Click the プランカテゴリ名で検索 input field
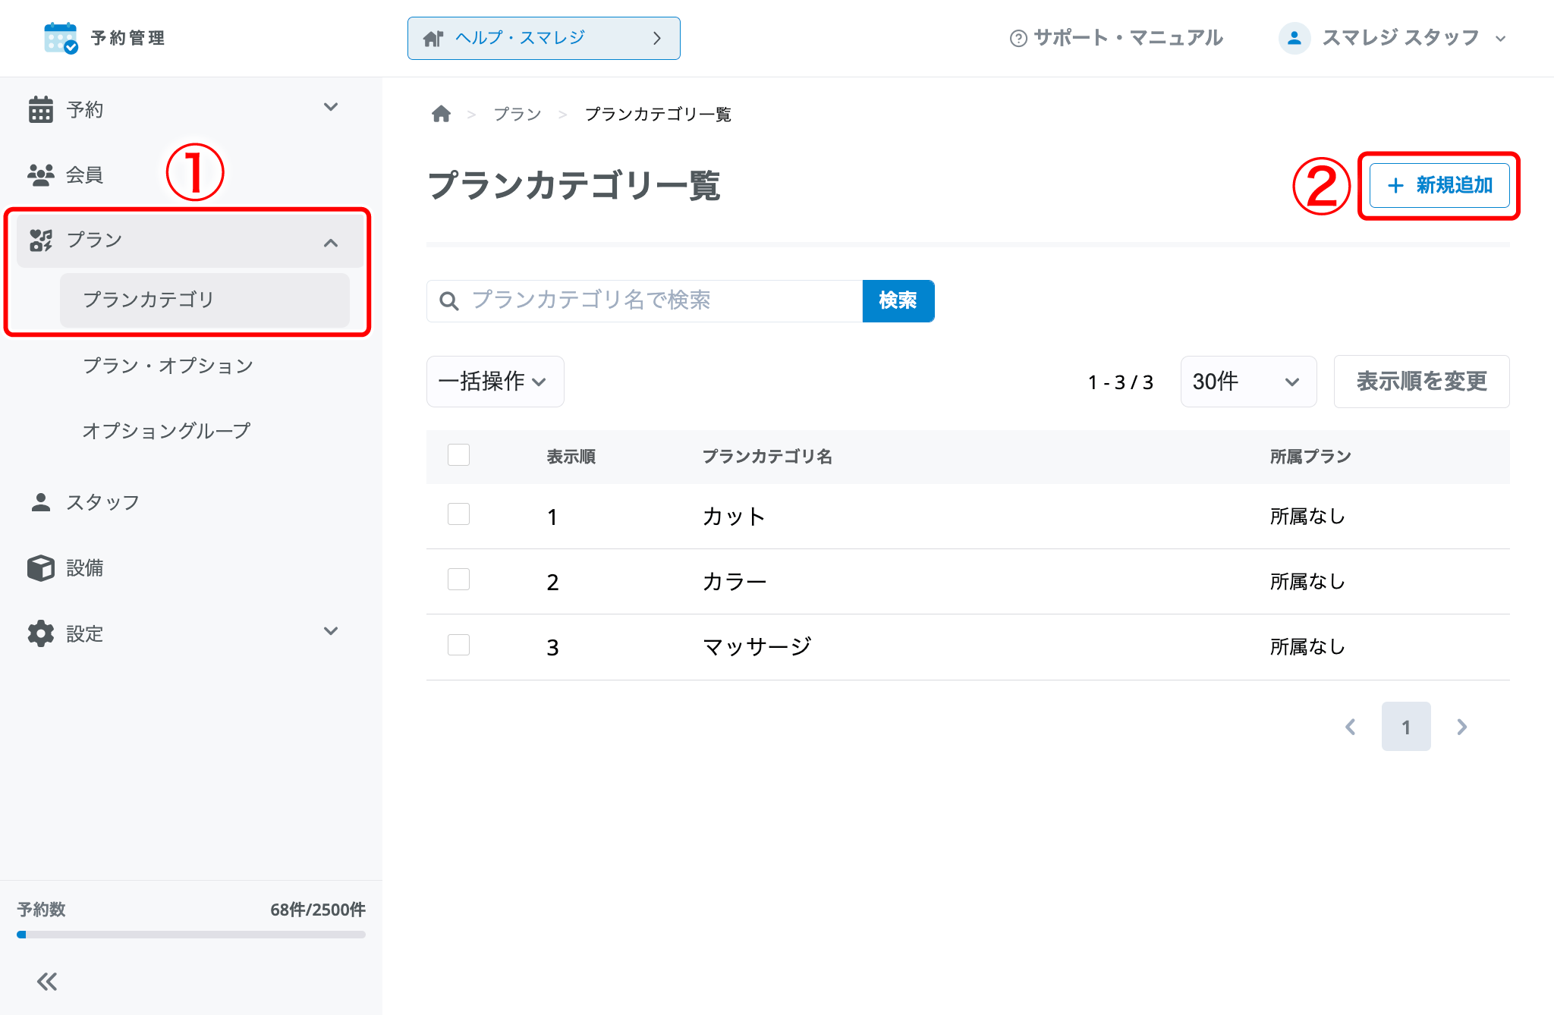 (x=644, y=301)
